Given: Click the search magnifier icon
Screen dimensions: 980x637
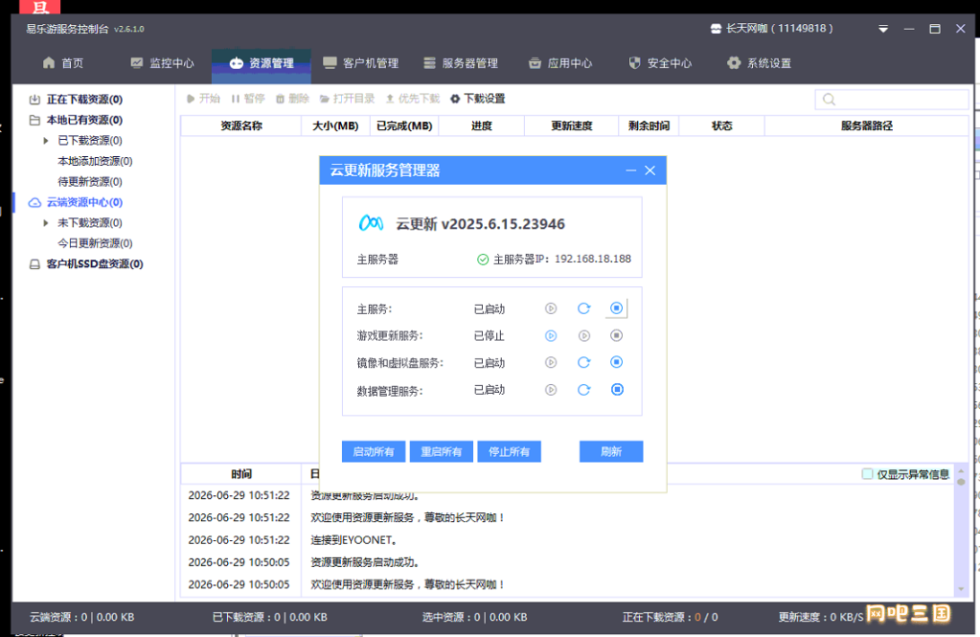Looking at the screenshot, I should (829, 100).
